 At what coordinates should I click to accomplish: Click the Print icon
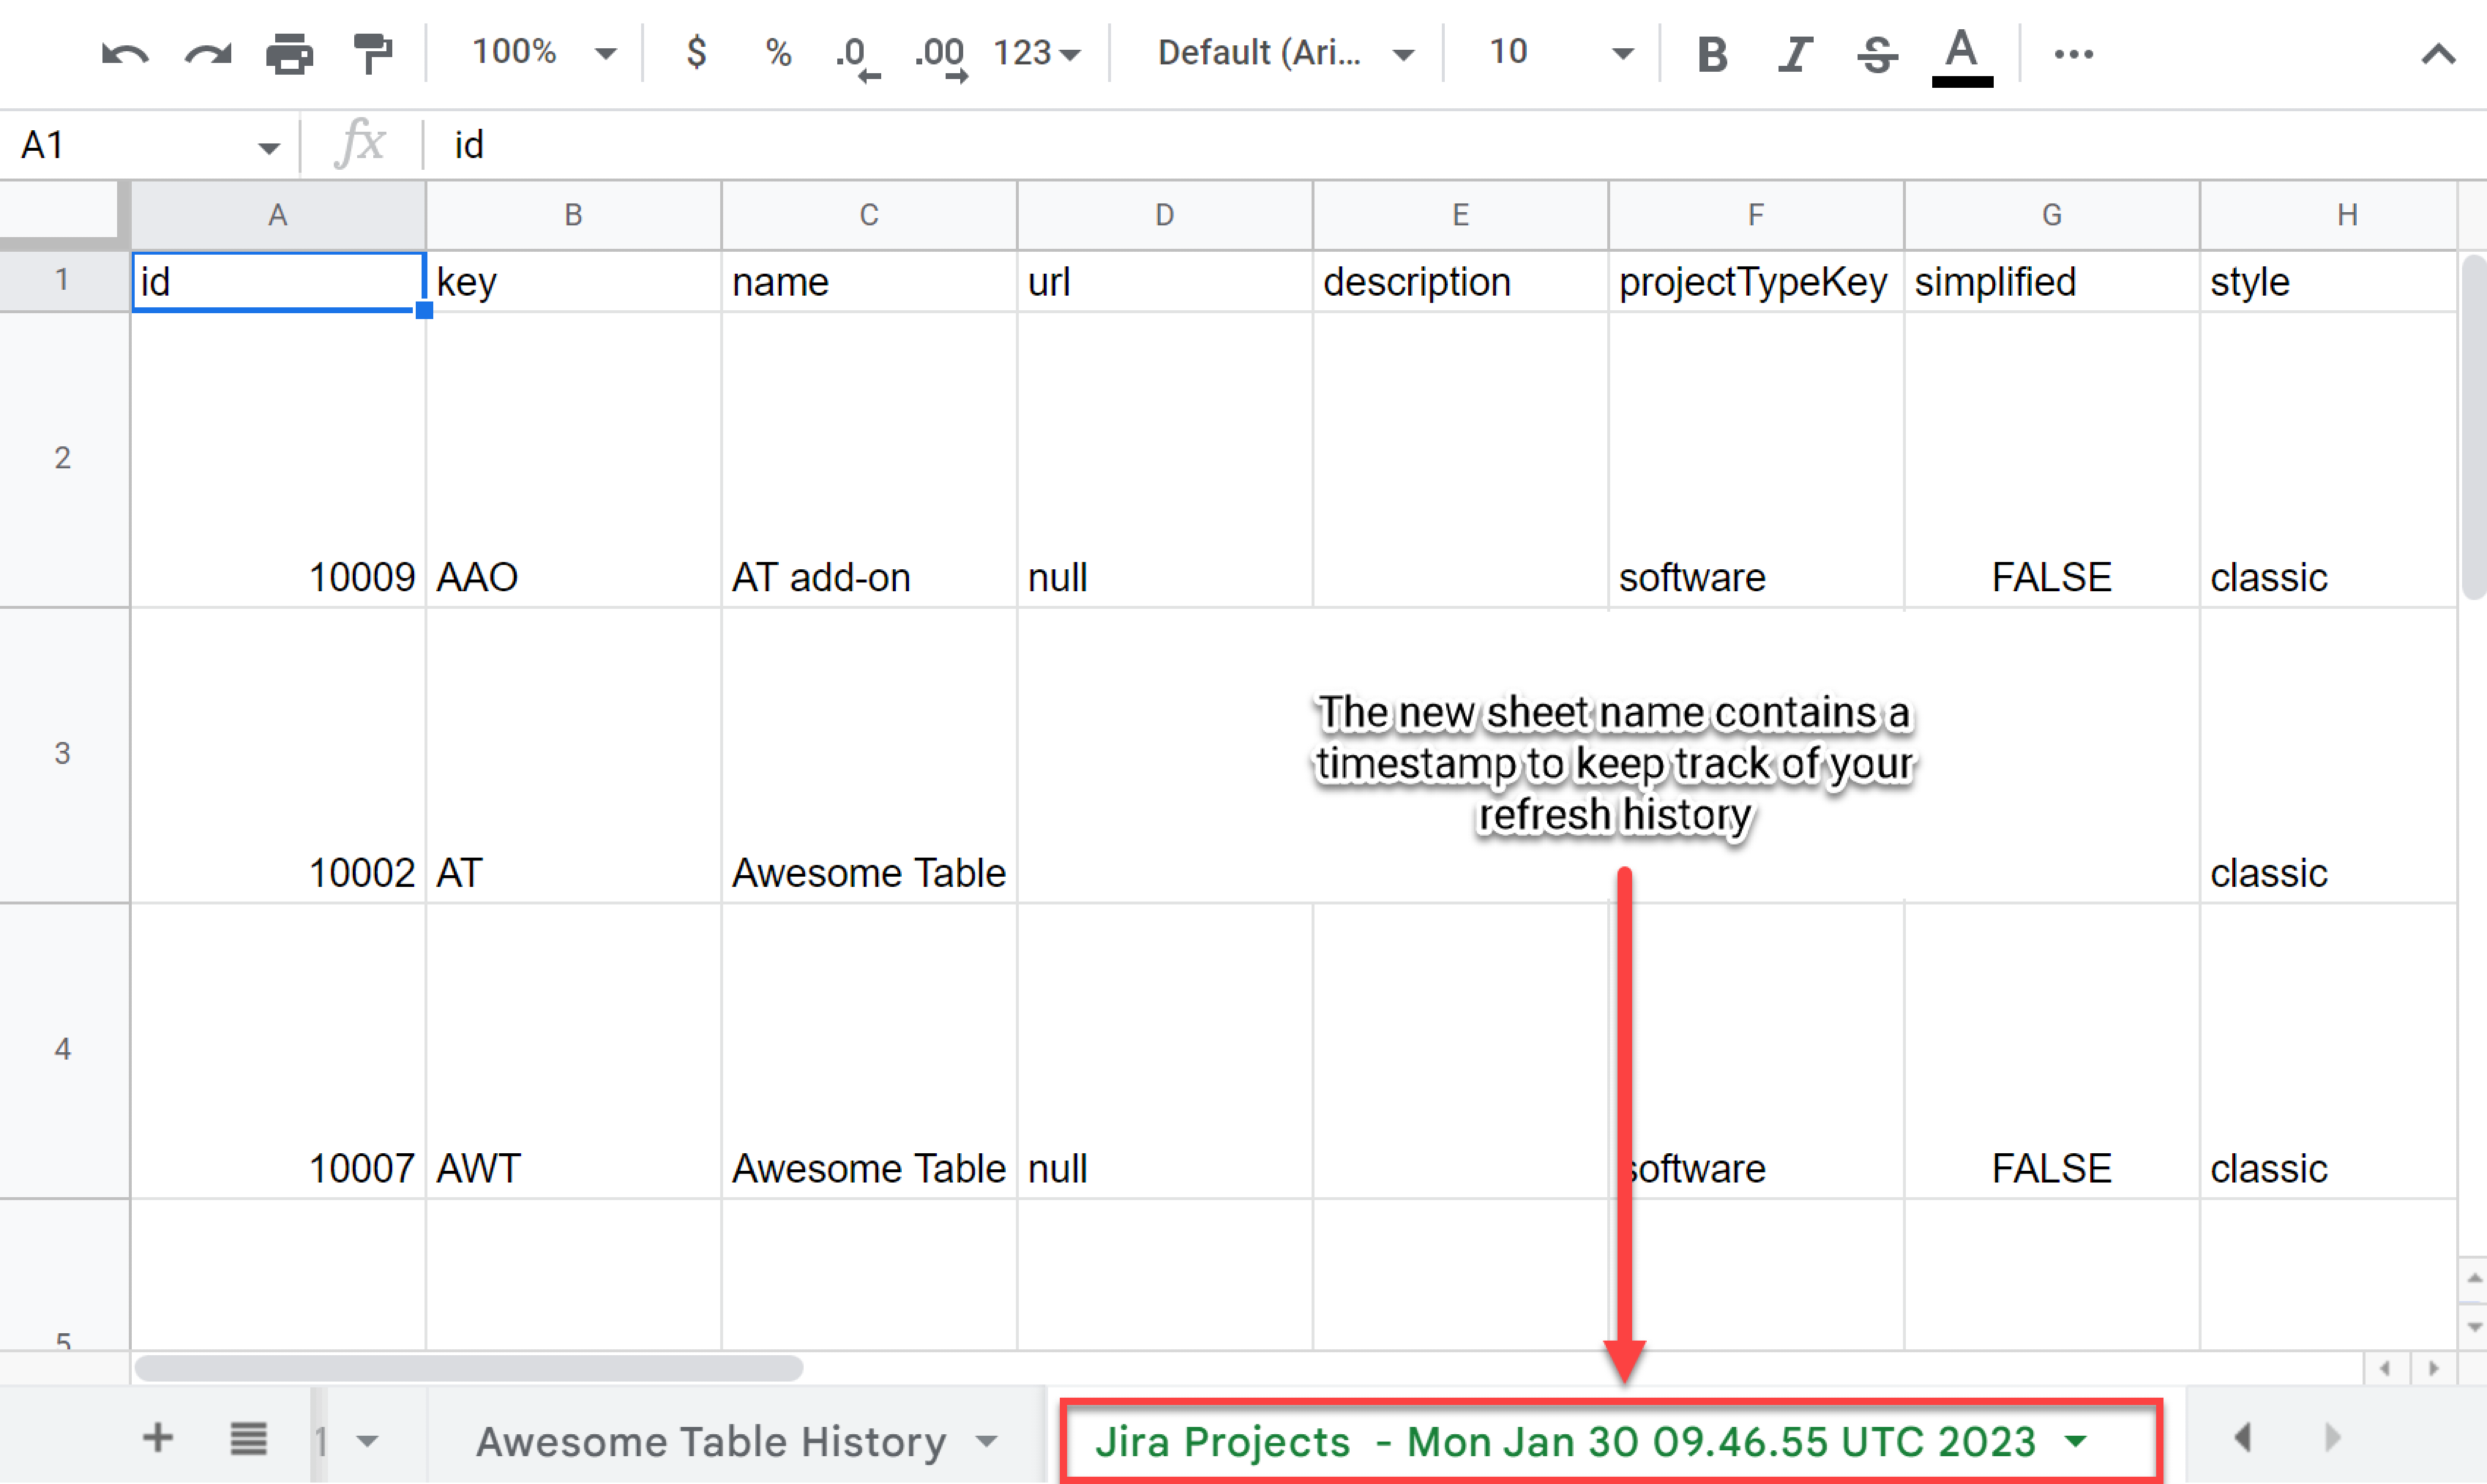point(289,54)
